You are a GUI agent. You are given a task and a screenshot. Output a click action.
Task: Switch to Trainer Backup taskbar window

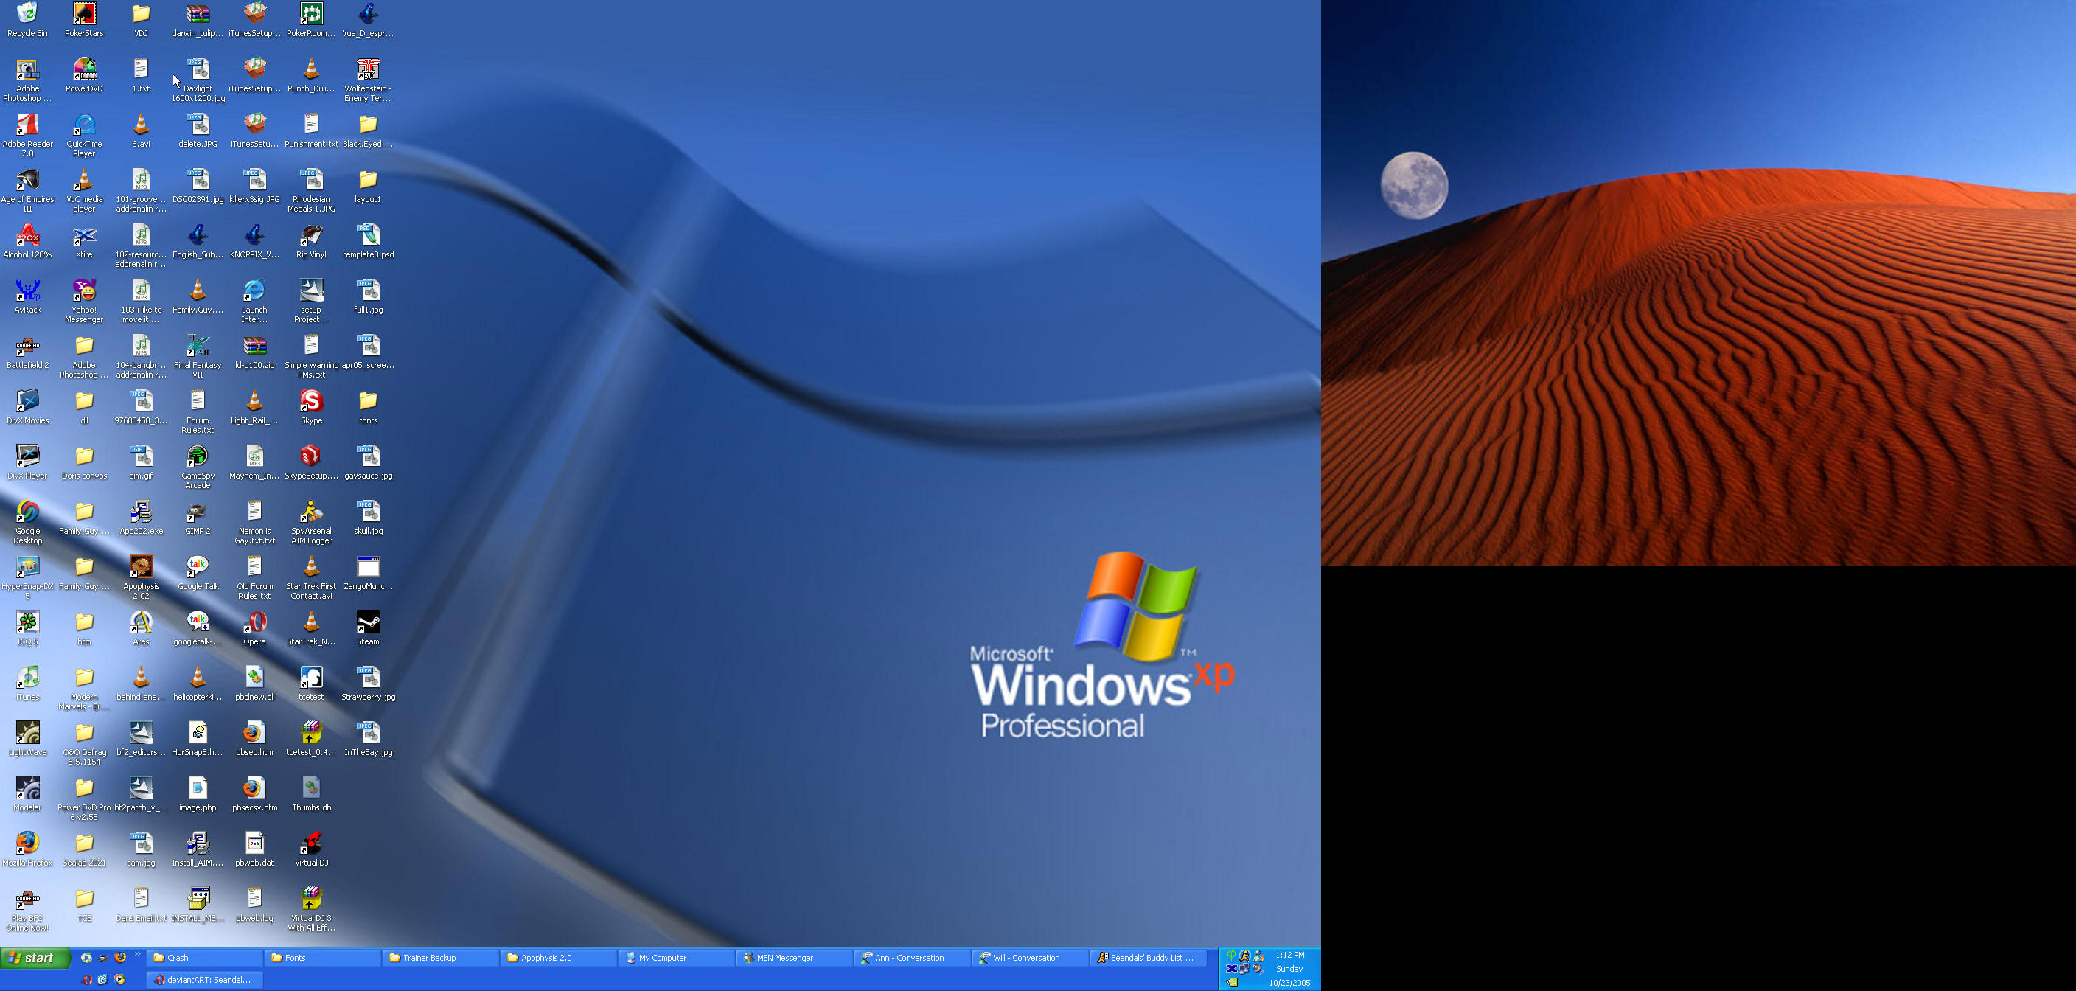coord(440,958)
